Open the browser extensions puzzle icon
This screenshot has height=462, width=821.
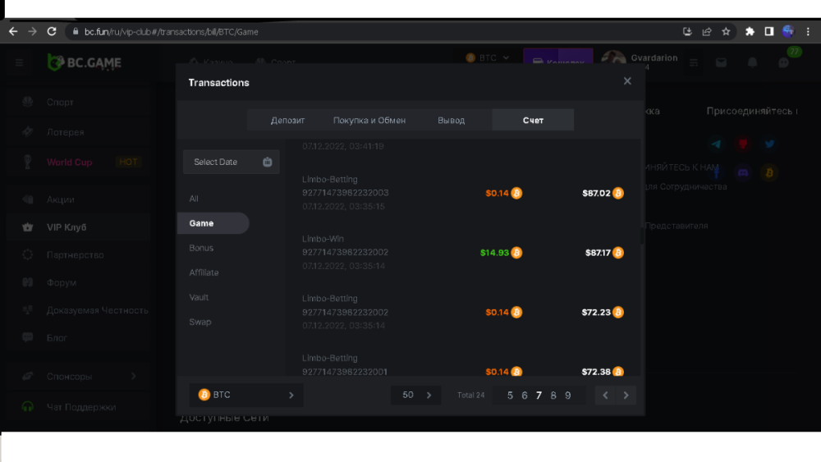750,32
